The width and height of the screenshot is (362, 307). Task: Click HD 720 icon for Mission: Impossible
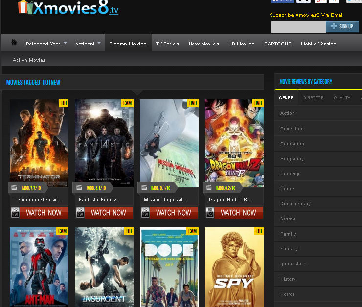145,213
